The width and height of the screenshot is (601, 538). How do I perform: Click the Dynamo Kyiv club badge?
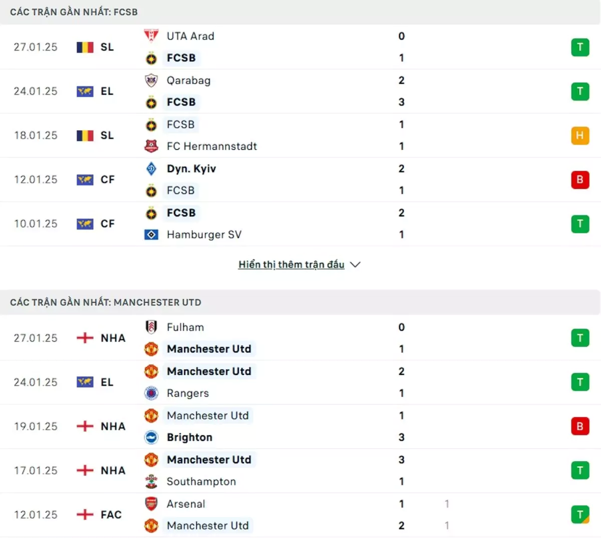point(151,169)
